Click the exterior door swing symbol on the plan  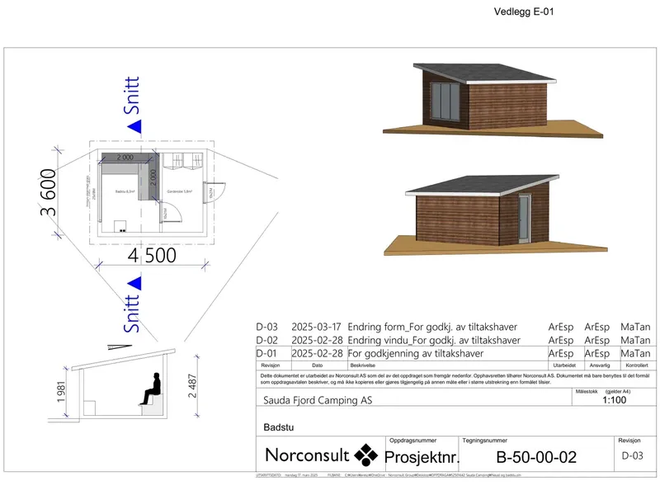(214, 192)
